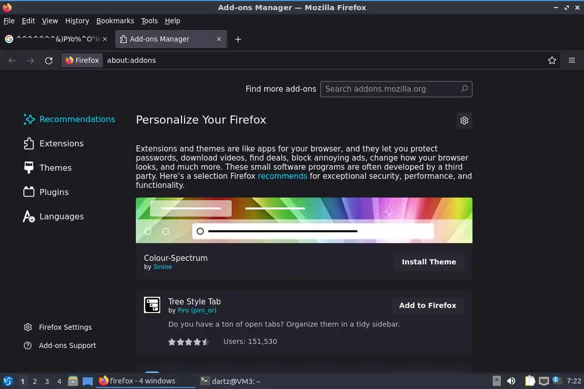Add Tree Style Tab to Firefox

click(x=427, y=305)
